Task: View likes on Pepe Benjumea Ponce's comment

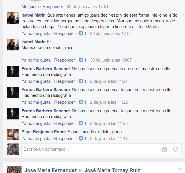Action: tap(82, 138)
